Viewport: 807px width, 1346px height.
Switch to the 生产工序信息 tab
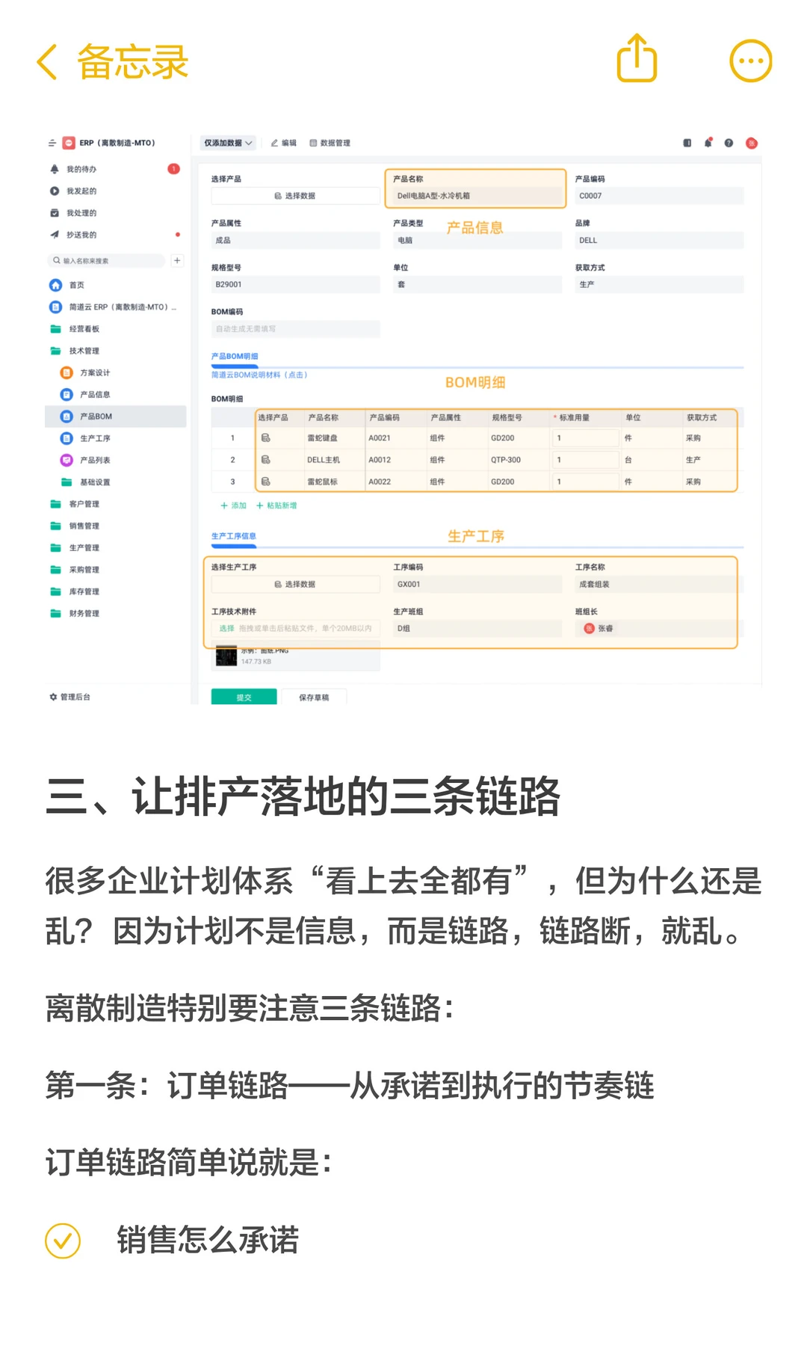(x=234, y=536)
